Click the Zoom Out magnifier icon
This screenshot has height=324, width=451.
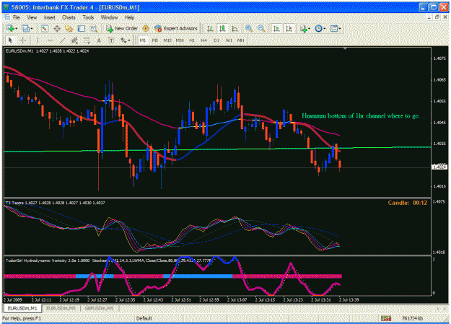click(261, 28)
